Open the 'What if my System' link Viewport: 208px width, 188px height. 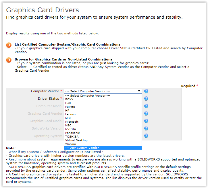[x=56, y=152]
